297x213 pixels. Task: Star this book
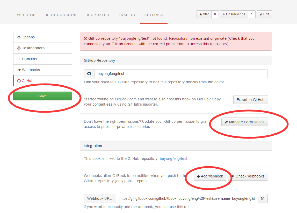[x=204, y=14]
